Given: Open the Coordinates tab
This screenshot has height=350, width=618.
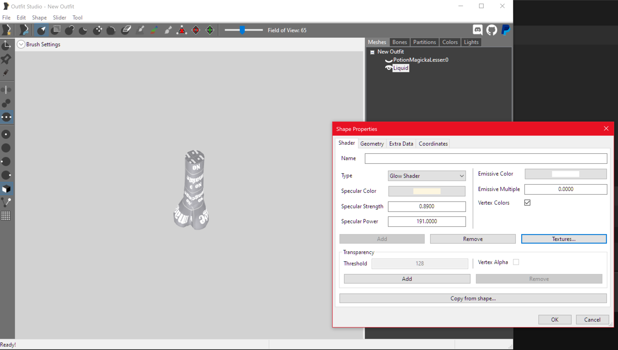Looking at the screenshot, I should (x=433, y=144).
